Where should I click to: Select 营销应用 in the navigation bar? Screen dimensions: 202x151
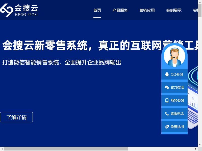pos(147,10)
